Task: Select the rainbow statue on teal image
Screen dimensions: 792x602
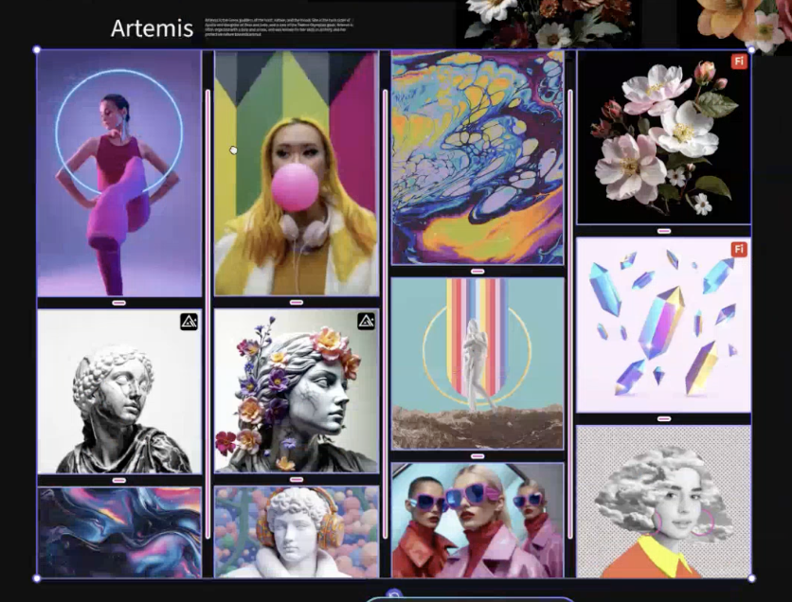Action: (x=477, y=363)
